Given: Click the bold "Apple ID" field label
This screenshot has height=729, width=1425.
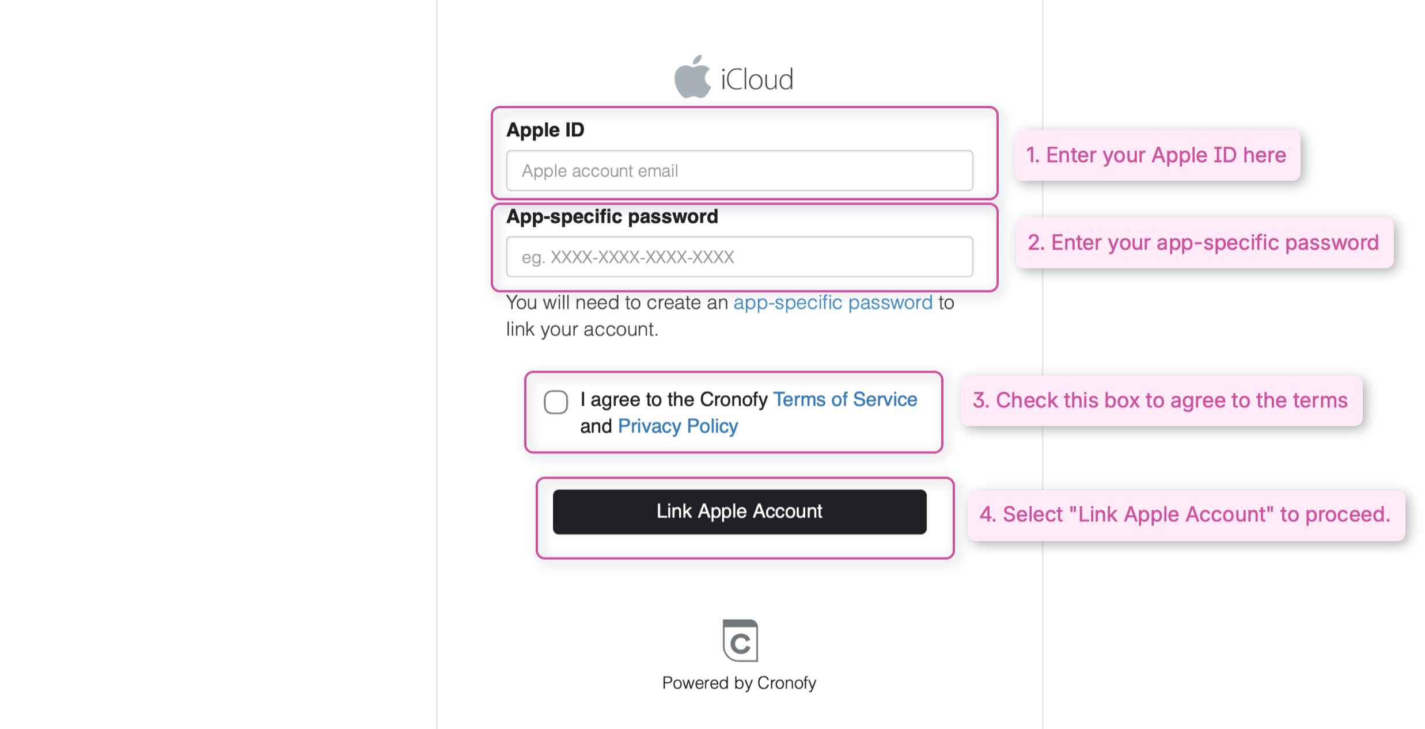Looking at the screenshot, I should click(545, 130).
